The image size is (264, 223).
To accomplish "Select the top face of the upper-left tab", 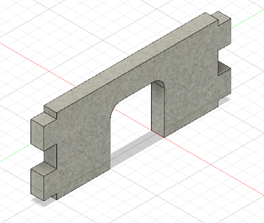I will coord(44,119).
